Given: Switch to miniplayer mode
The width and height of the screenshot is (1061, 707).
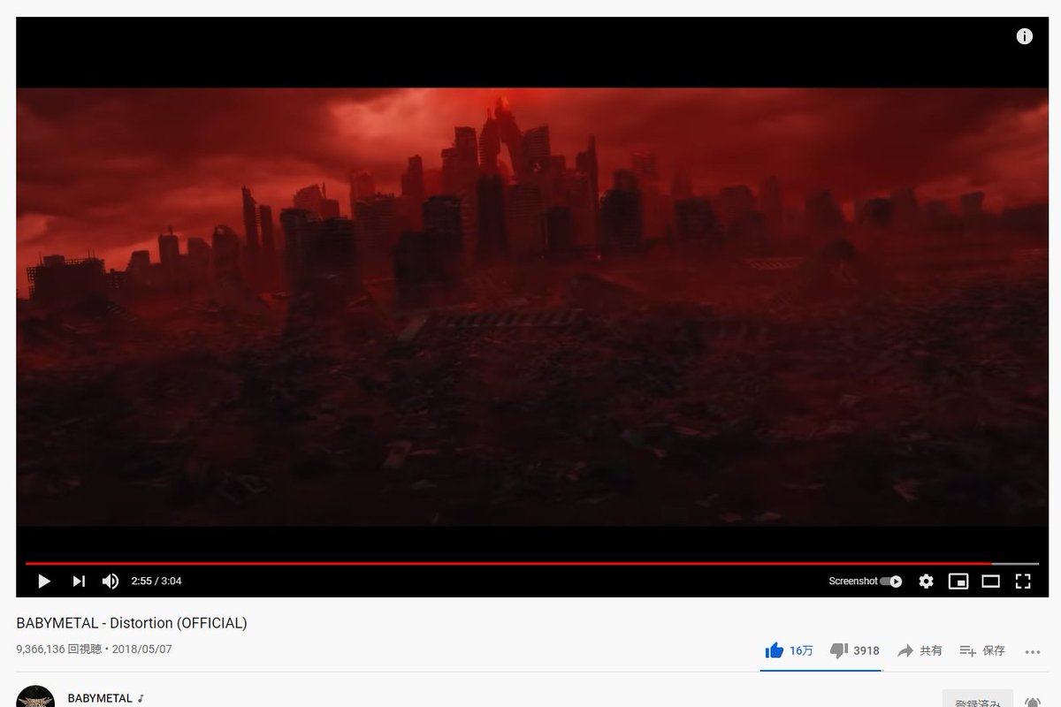Looking at the screenshot, I should 958,581.
